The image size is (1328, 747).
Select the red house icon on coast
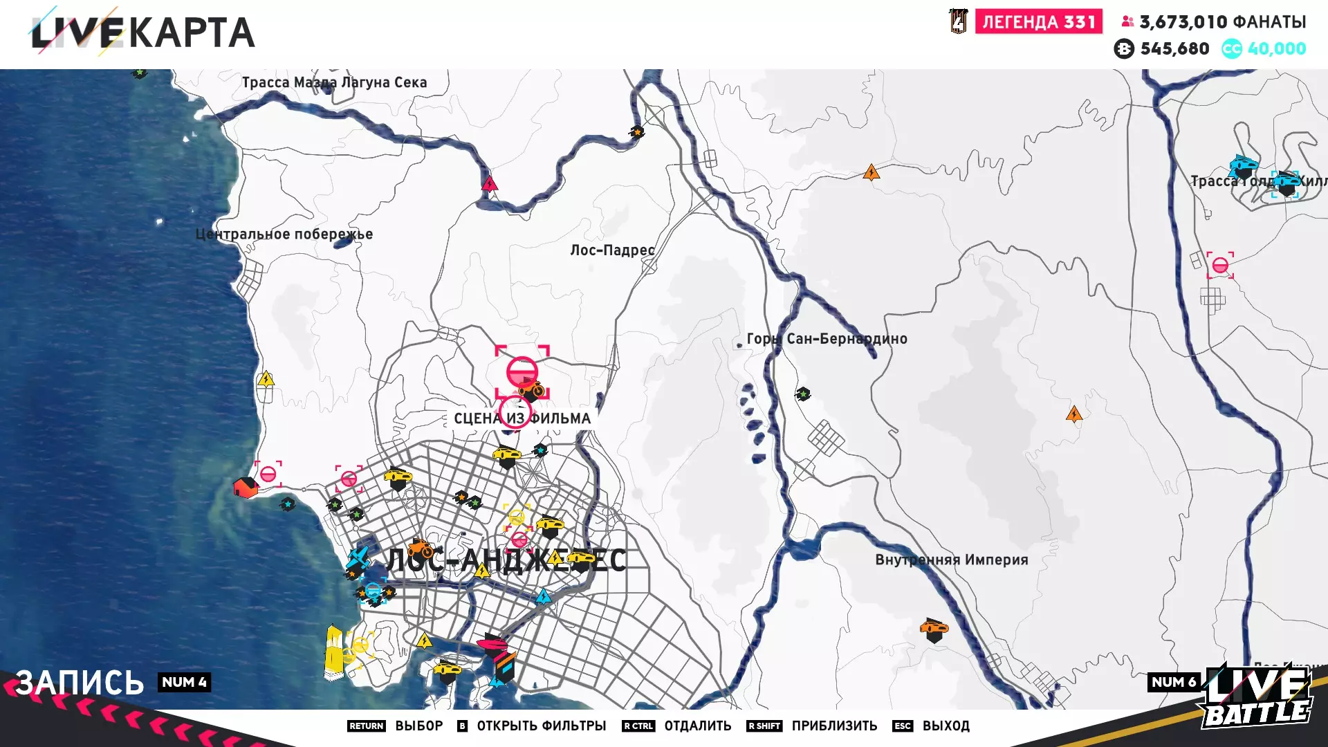pyautogui.click(x=245, y=488)
